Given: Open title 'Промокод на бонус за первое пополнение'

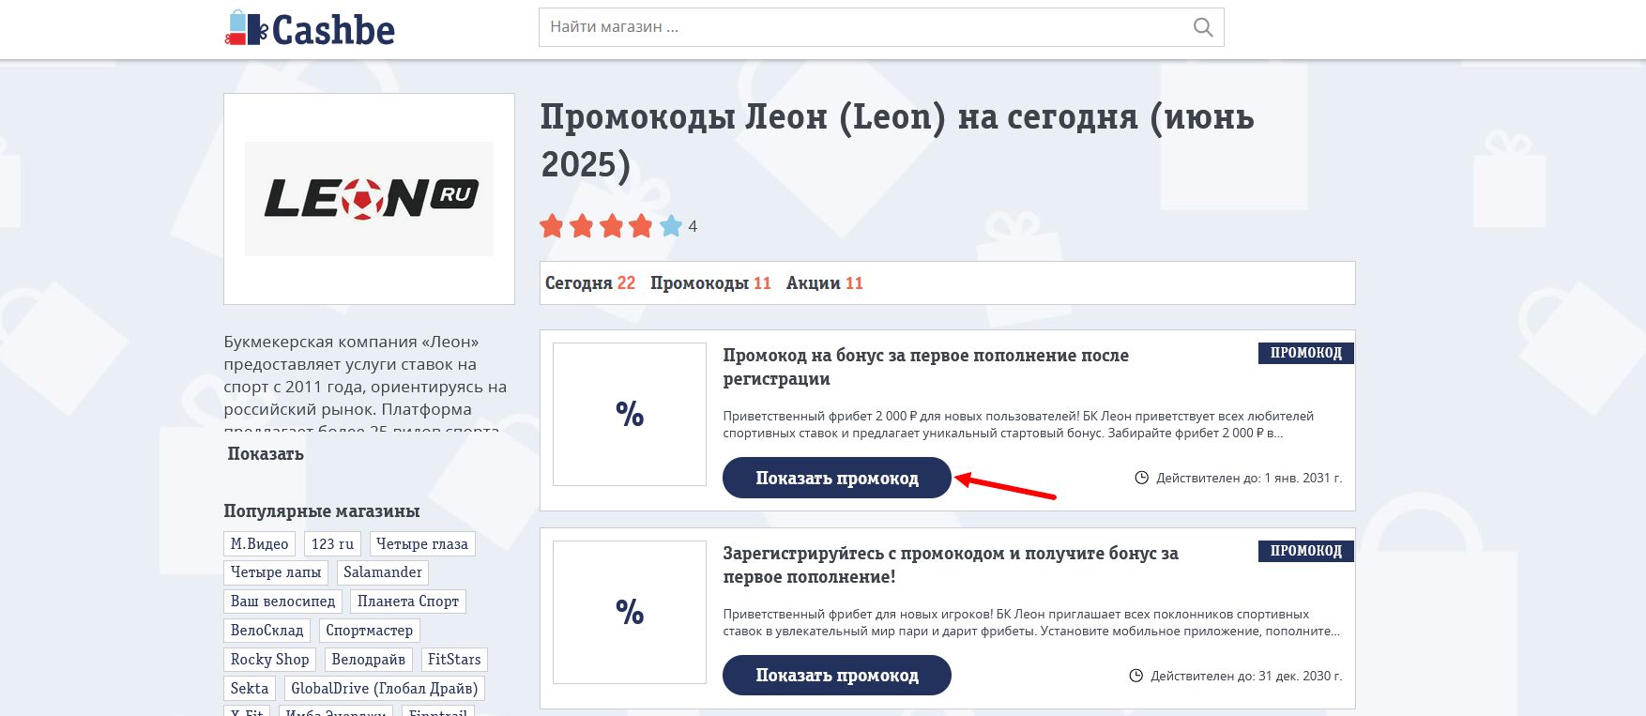Looking at the screenshot, I should point(926,367).
